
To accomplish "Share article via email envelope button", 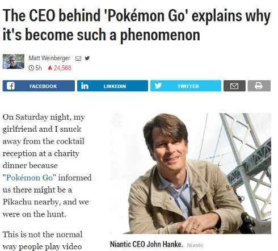I will tap(234, 86).
